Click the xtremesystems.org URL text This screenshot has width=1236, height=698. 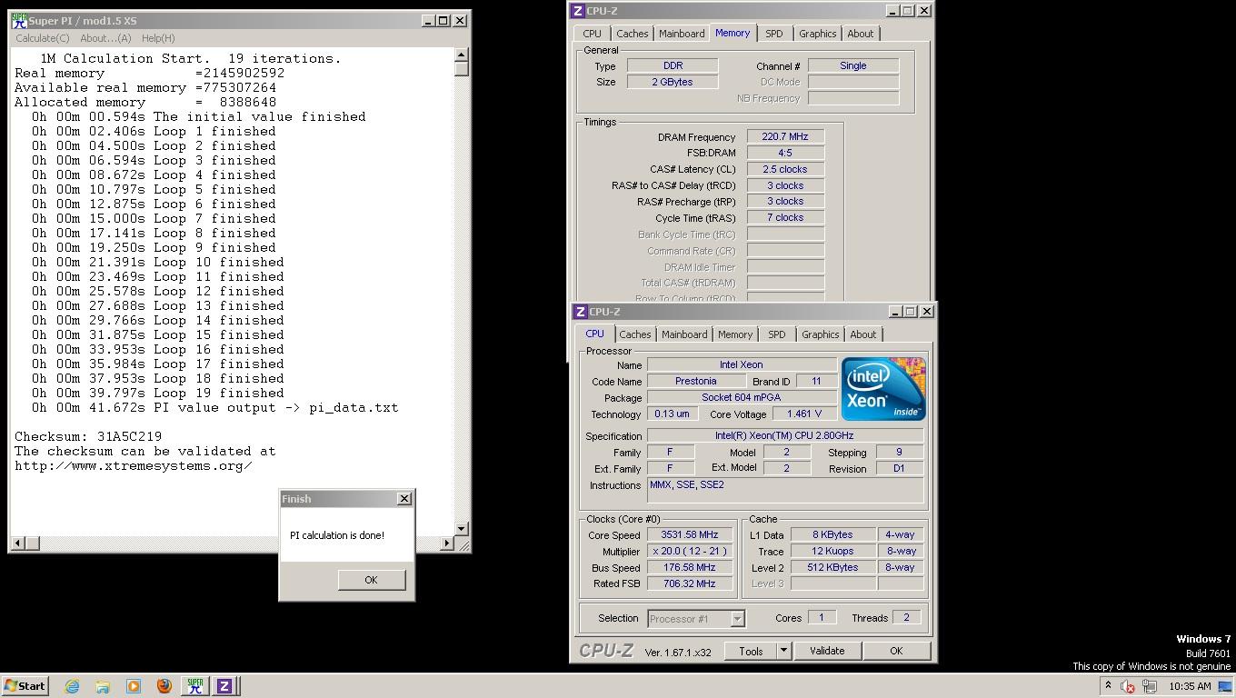click(134, 465)
